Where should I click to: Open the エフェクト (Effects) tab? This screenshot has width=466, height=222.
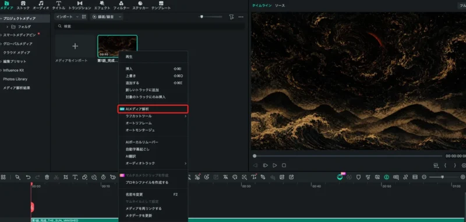tap(102, 5)
